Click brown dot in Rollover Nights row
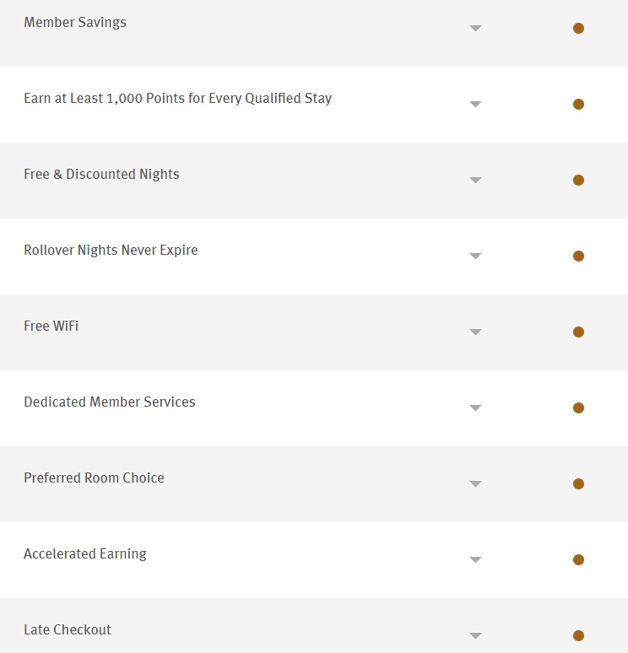Image resolution: width=628 pixels, height=653 pixels. pyautogui.click(x=578, y=256)
